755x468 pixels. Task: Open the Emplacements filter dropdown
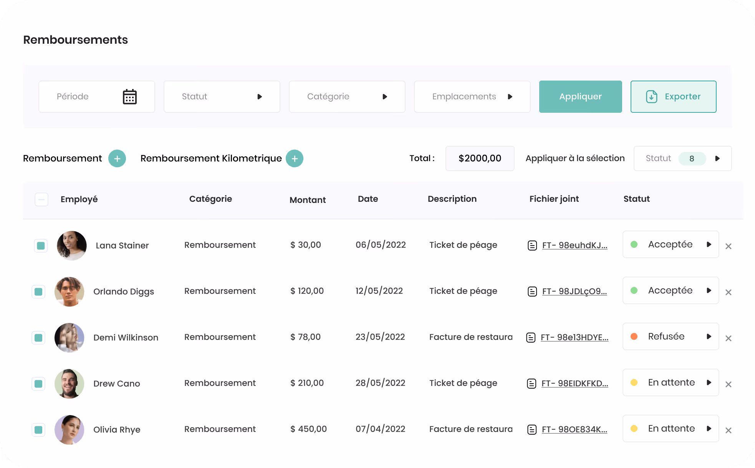tap(472, 97)
